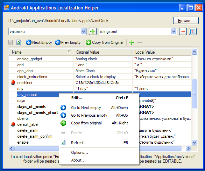Select Go to Next empty menu item
205x171 pixels.
[x=99, y=108]
